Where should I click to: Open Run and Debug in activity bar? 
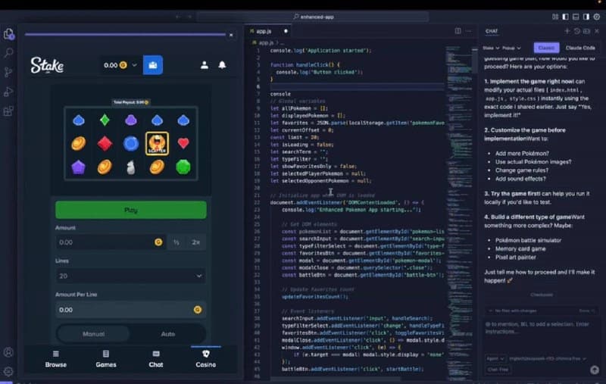8,92
